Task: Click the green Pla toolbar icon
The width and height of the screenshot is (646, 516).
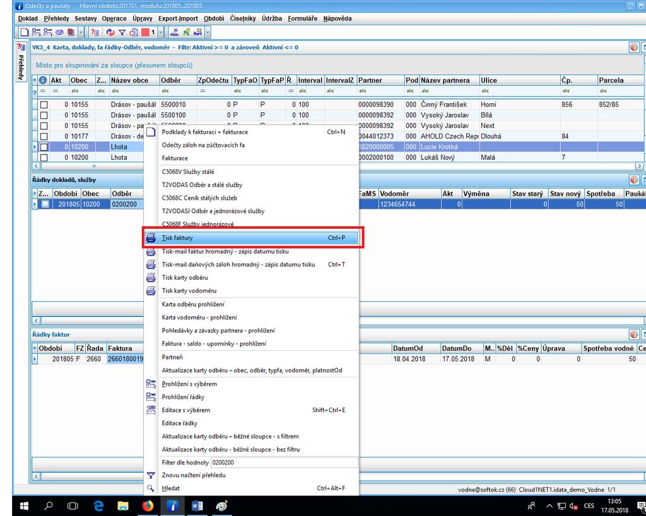Action: 187,32
